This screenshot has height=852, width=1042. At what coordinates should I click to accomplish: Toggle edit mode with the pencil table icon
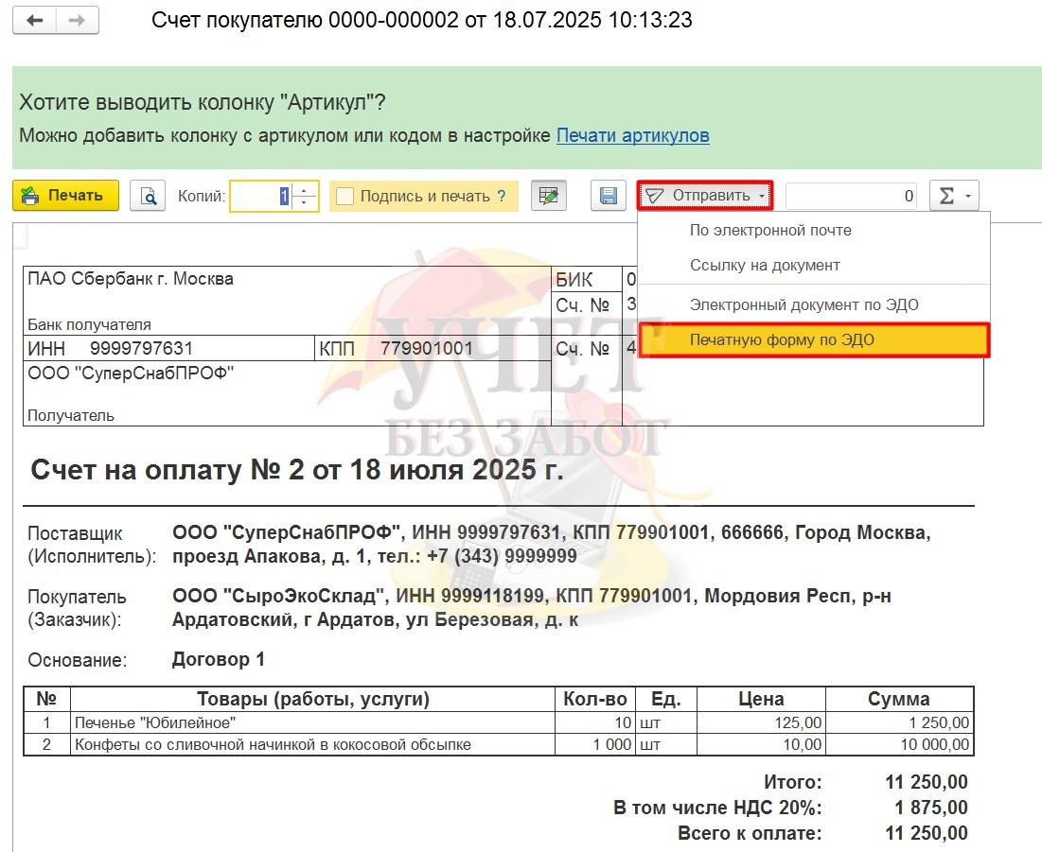[x=549, y=196]
